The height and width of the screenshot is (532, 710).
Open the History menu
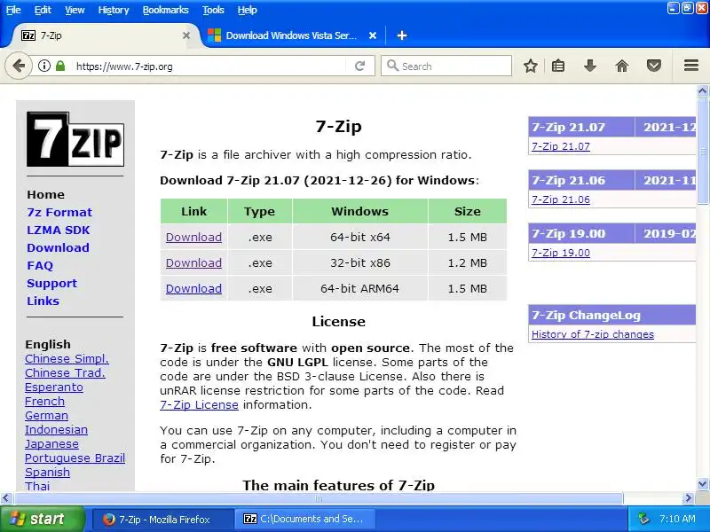pos(114,10)
